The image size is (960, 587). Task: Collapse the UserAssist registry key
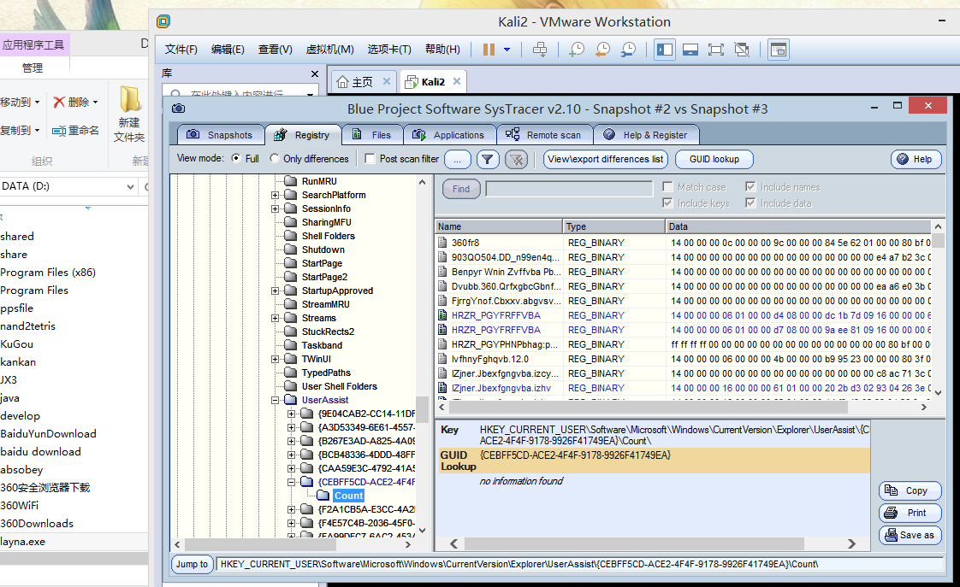pos(276,400)
